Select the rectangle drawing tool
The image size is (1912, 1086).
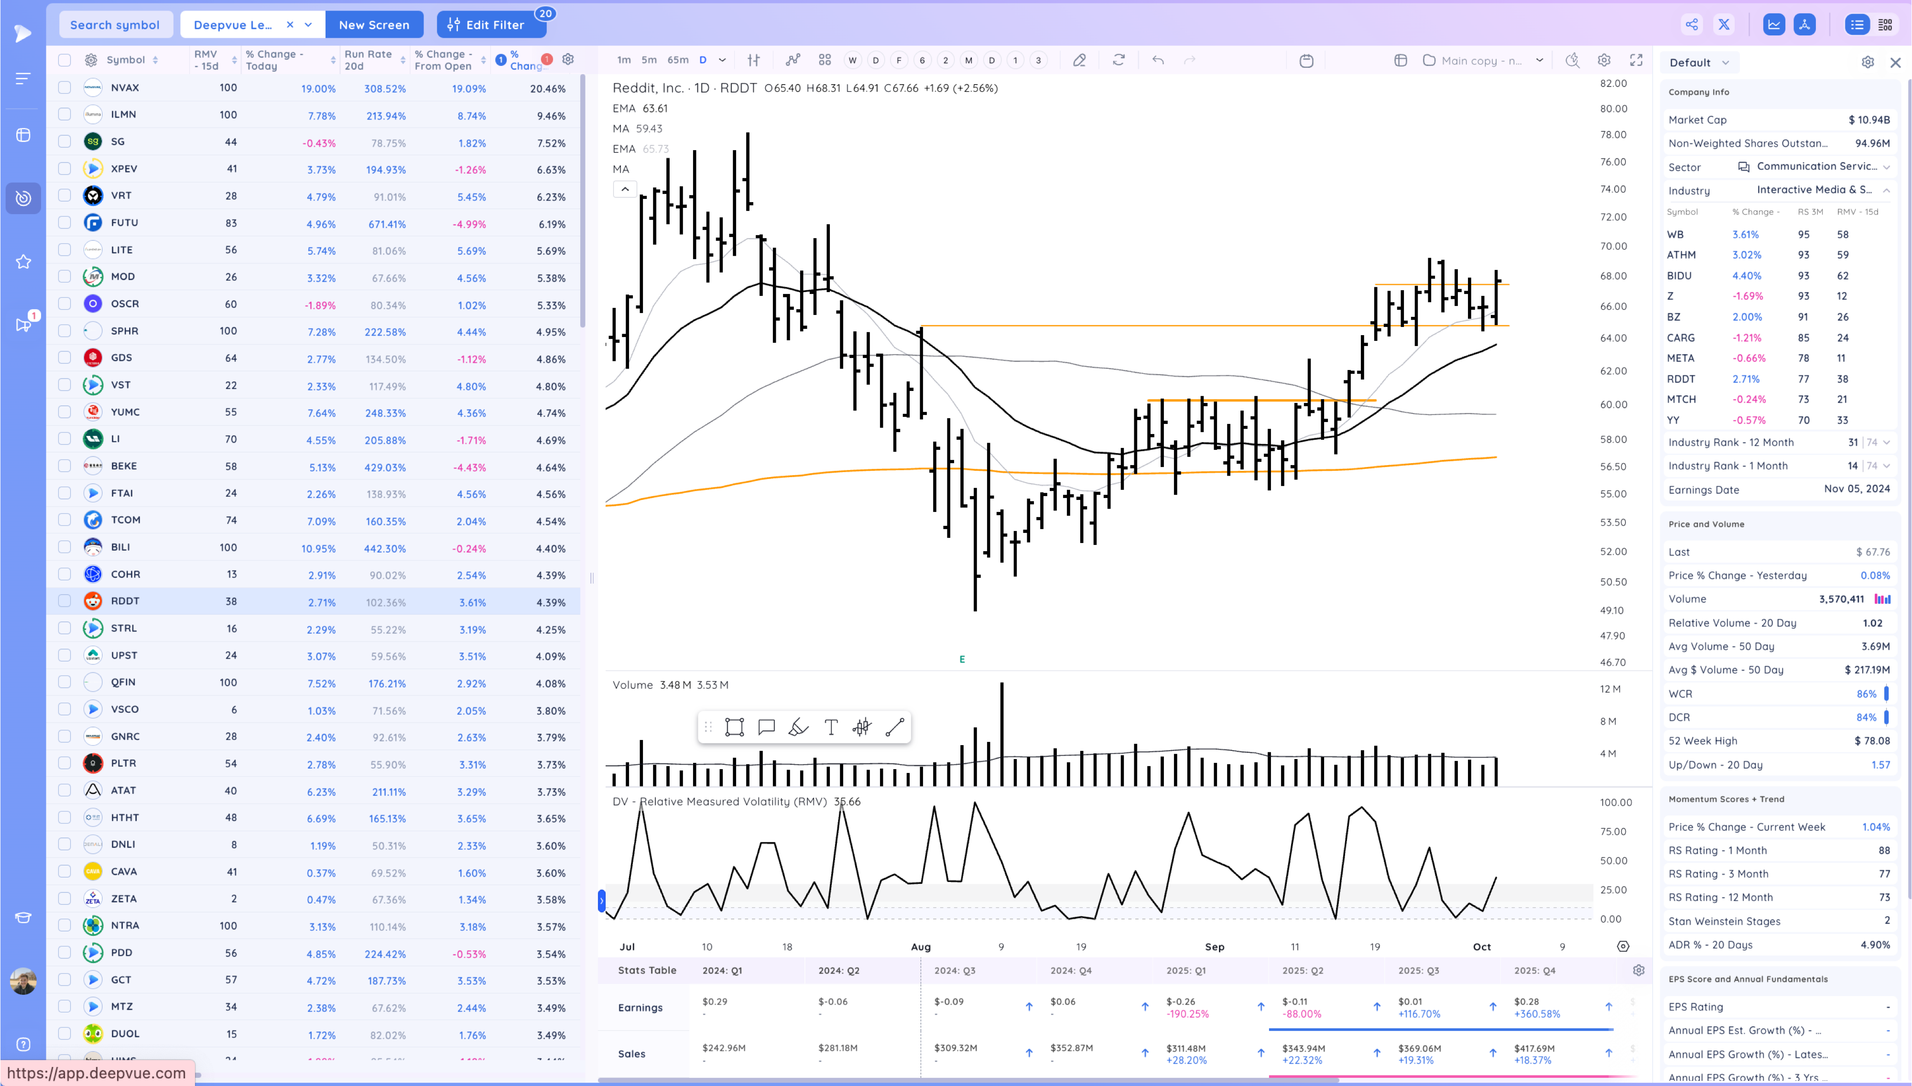point(735,727)
